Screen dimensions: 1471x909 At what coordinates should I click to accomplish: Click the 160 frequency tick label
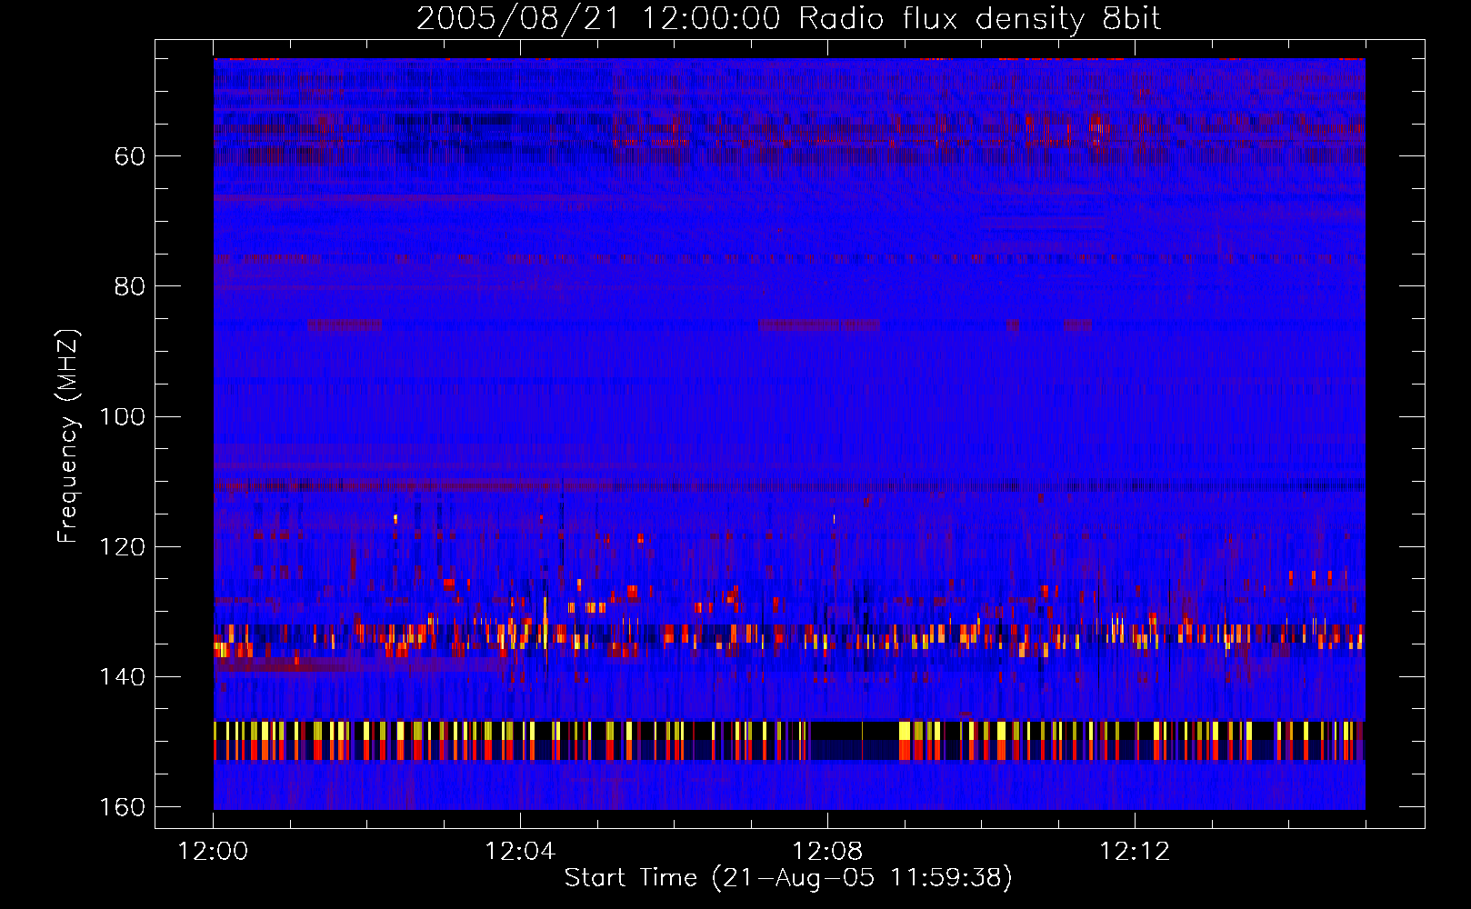[123, 807]
